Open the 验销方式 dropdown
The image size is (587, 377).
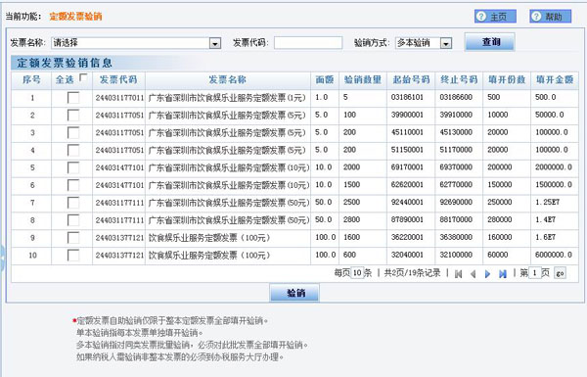[445, 43]
